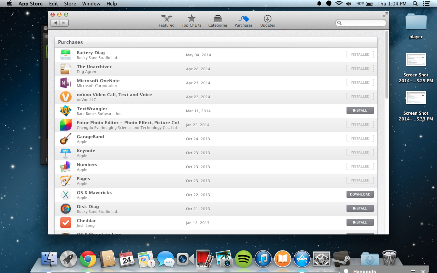
Task: Click the Numbers app icon
Action: [x=66, y=167]
